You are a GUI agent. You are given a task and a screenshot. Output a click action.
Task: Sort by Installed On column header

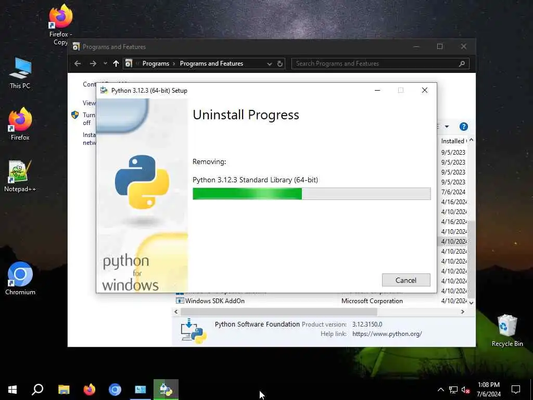pyautogui.click(x=453, y=141)
